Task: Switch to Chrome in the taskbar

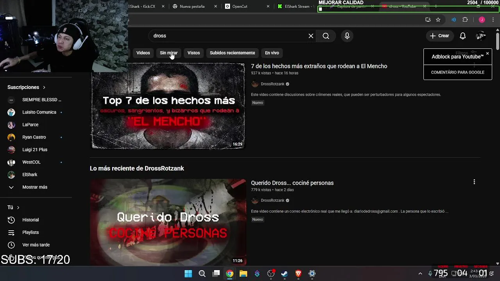Action: [230, 274]
